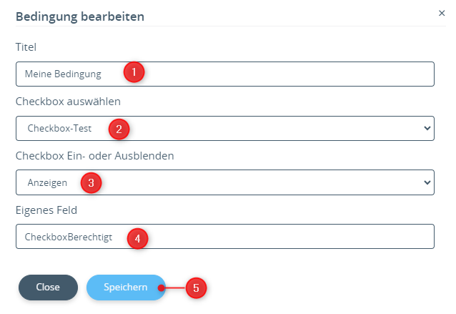Viewport: 456px width, 314px height.
Task: Click the red dot on the Speichern button edge
Action: click(x=161, y=288)
